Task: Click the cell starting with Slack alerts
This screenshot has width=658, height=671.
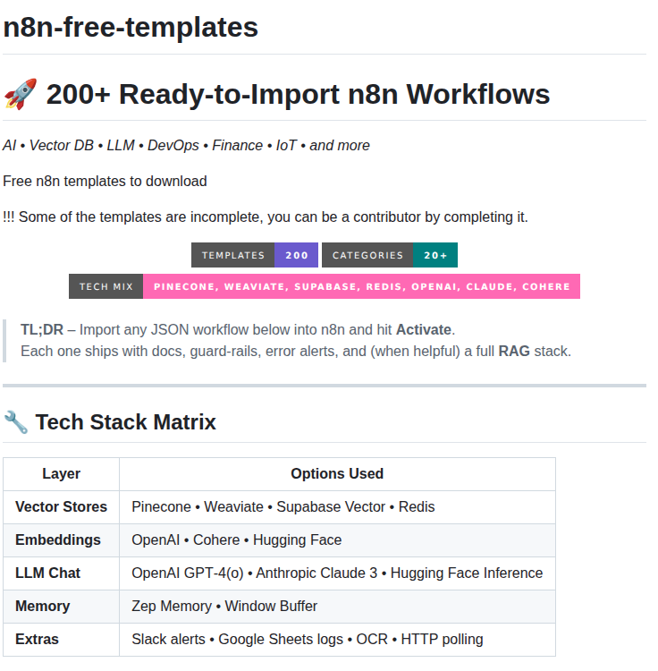Action: pos(337,640)
